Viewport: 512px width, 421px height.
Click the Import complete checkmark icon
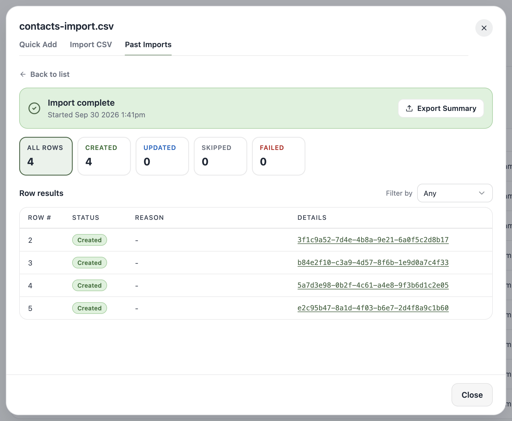point(34,108)
